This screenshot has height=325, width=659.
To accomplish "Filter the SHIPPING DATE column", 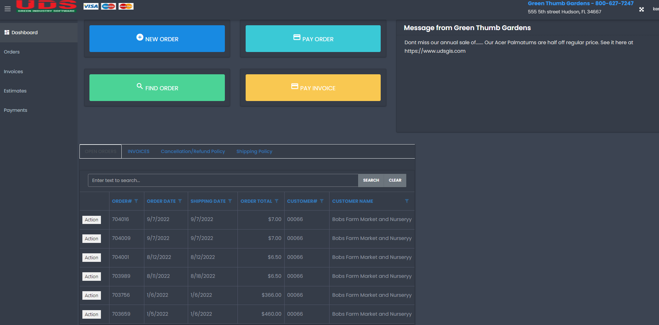I will [230, 201].
